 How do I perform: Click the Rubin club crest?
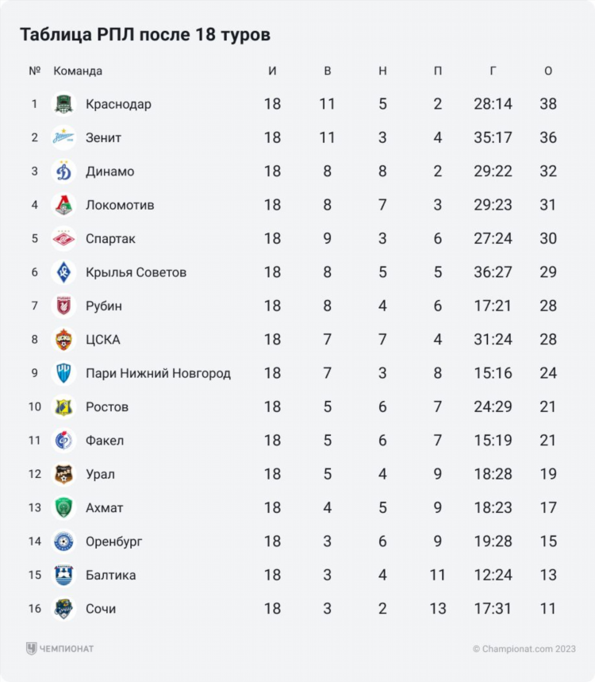point(64,306)
